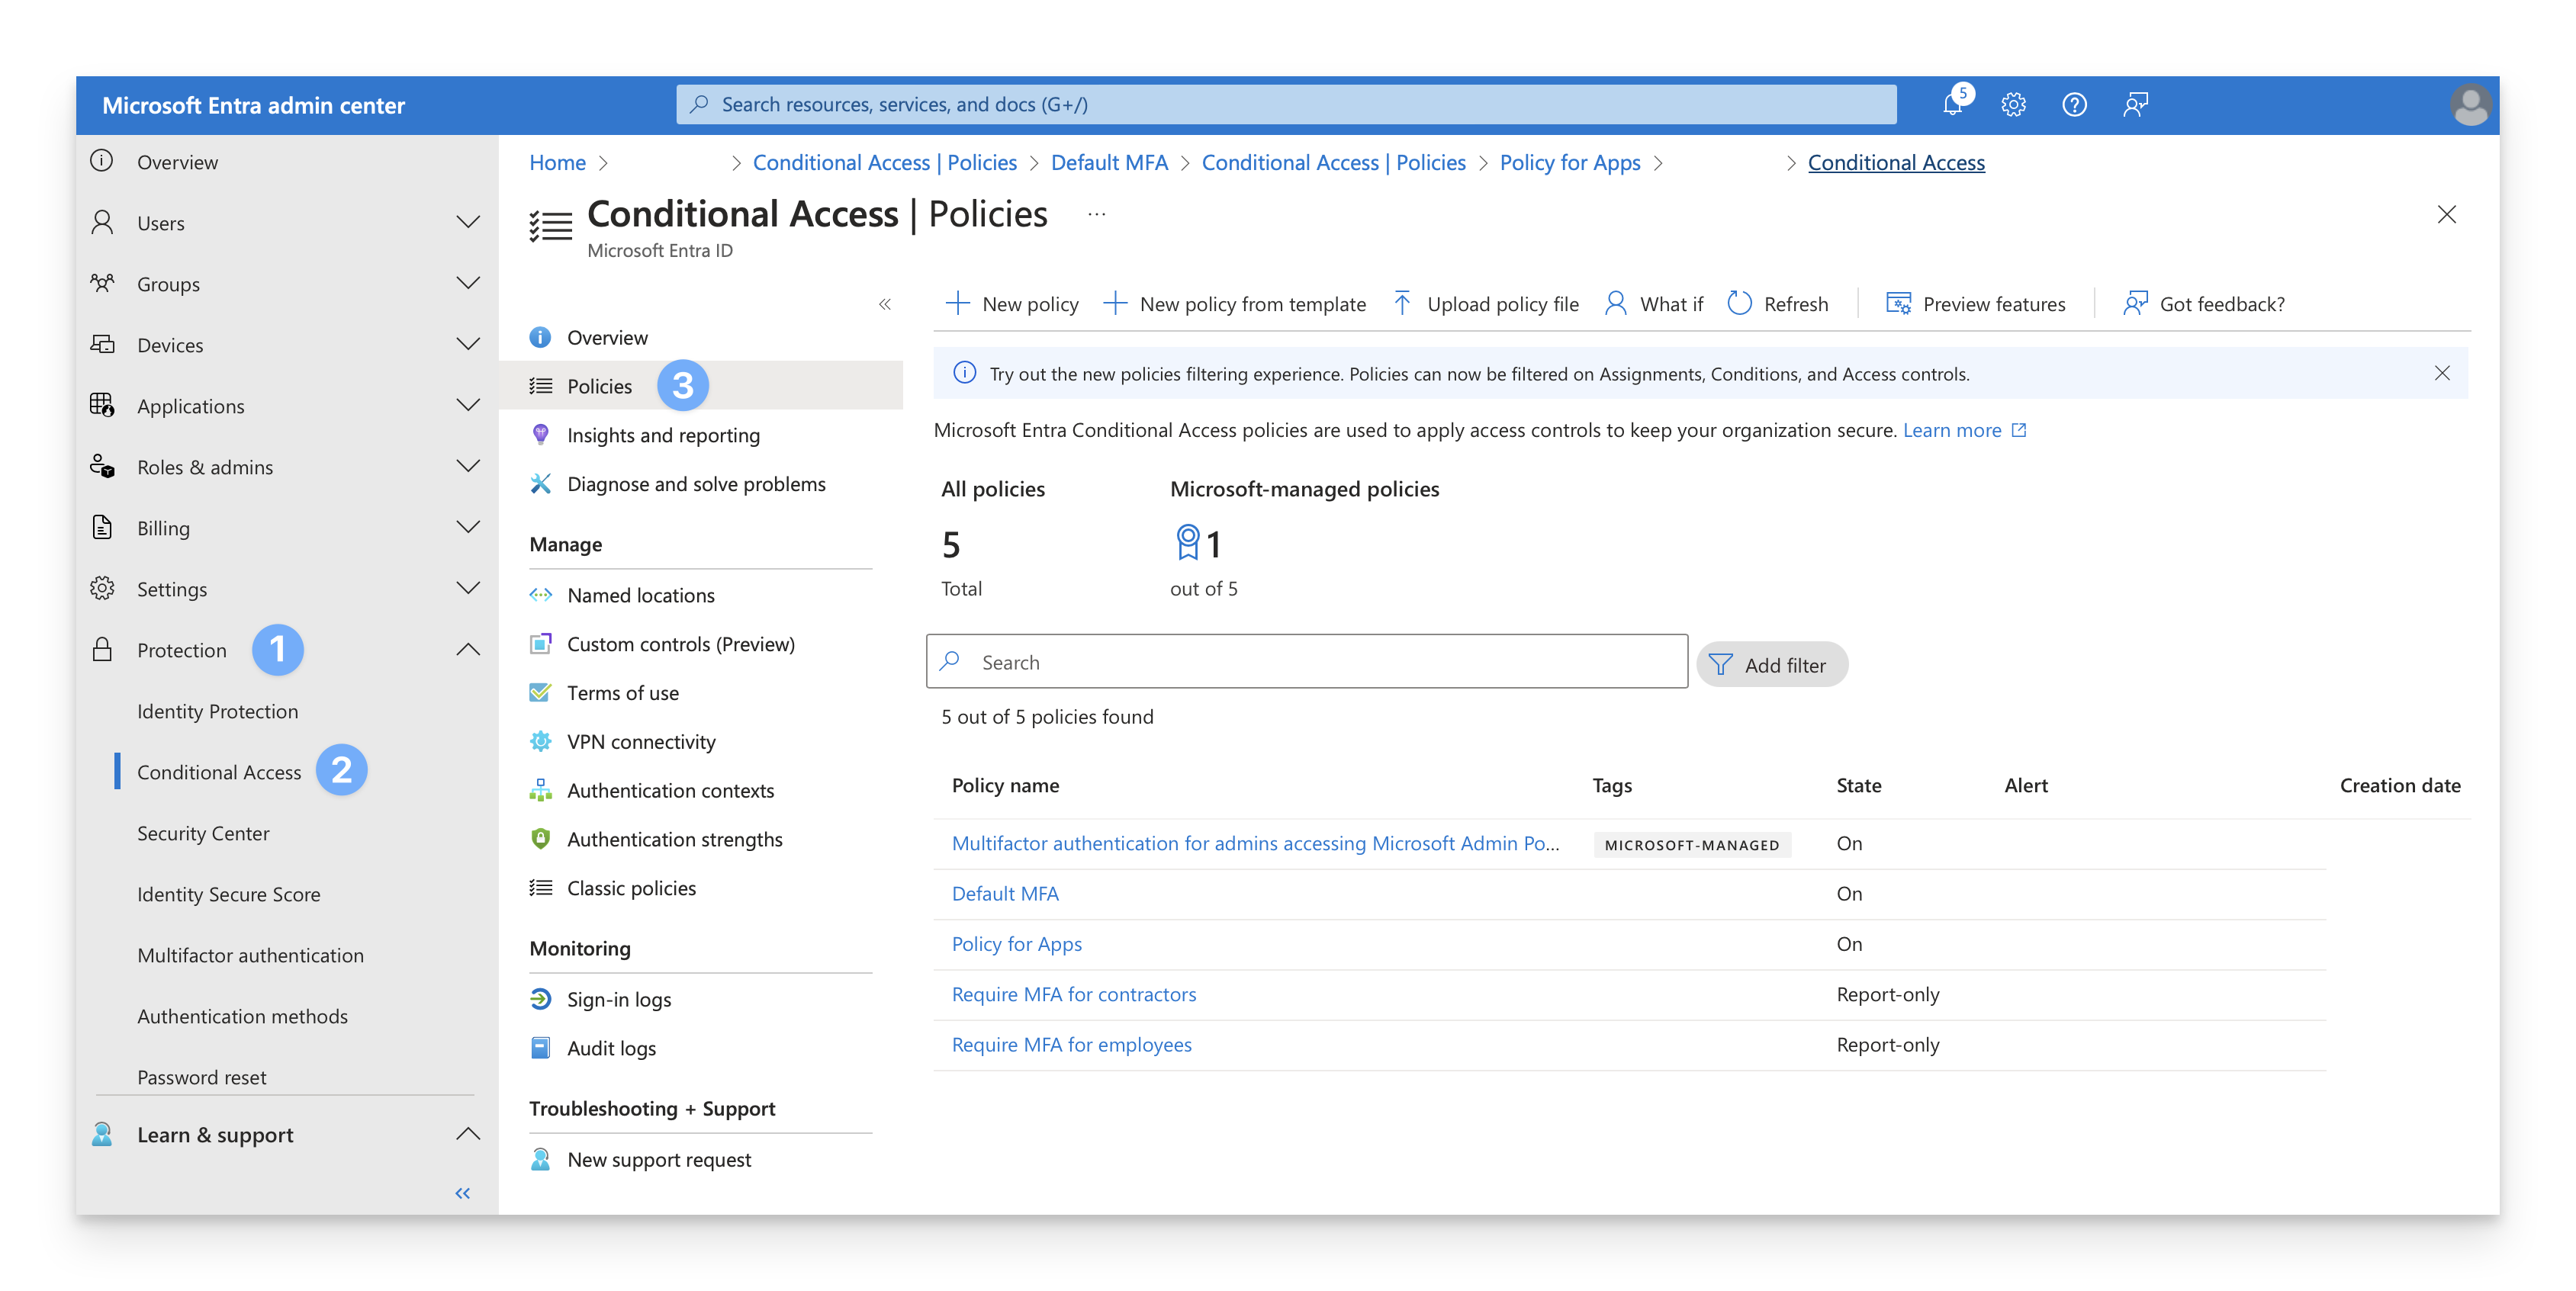The image size is (2576, 1291).
Task: Expand the Users menu section
Action: pos(467,222)
